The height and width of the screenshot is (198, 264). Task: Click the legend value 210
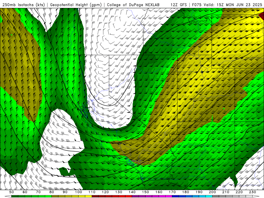226,192
